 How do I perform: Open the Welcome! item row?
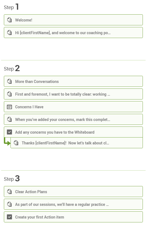[x=73, y=20]
